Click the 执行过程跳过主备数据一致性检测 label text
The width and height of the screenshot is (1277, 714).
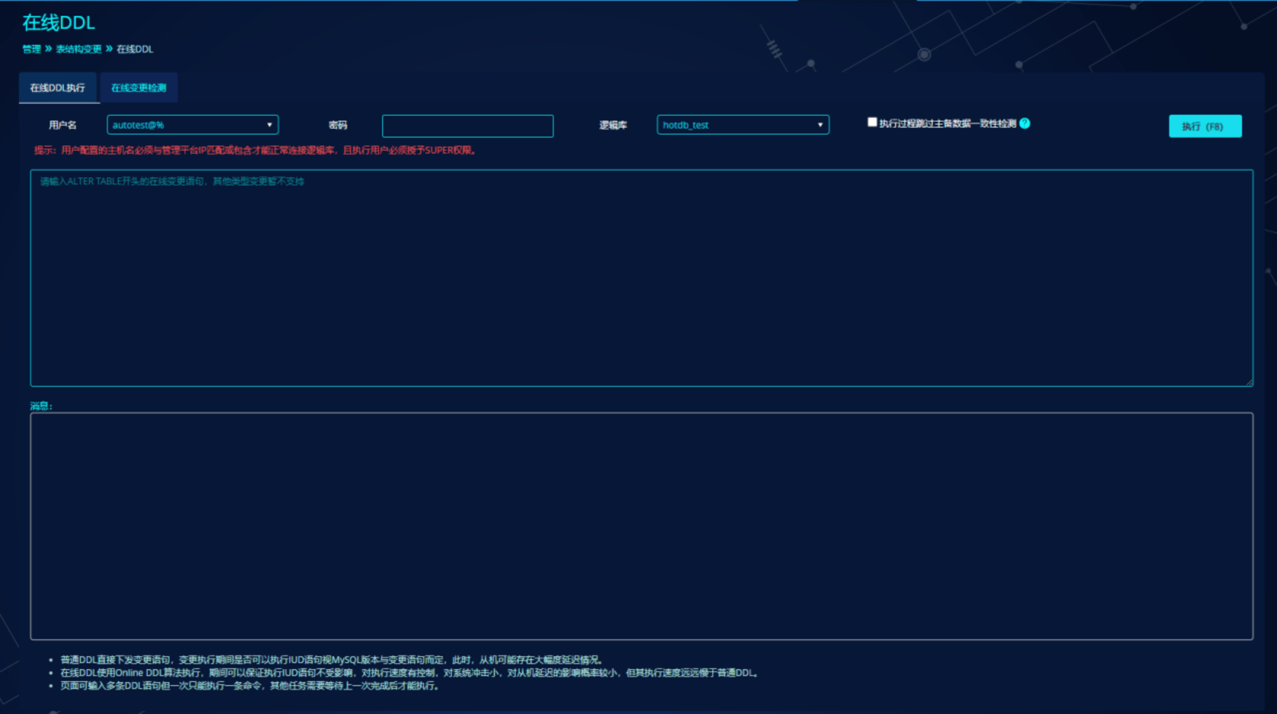[947, 124]
